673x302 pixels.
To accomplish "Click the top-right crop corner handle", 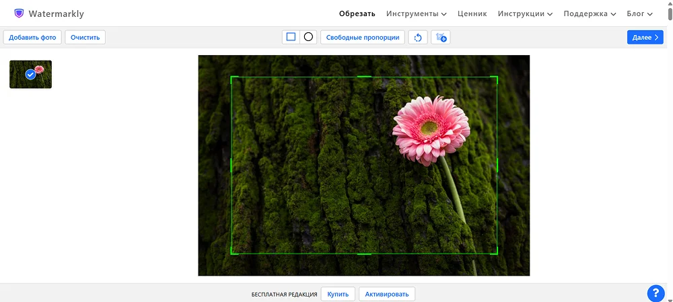I will 497,77.
